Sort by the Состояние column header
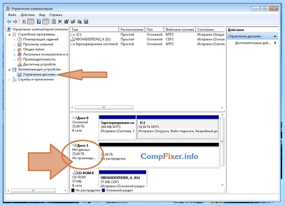 pos(210,29)
